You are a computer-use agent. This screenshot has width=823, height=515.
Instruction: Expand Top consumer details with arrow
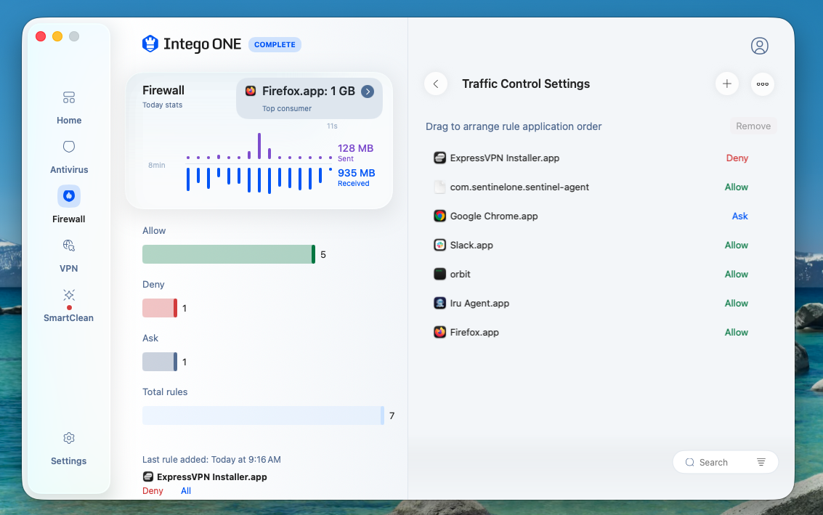coord(368,92)
